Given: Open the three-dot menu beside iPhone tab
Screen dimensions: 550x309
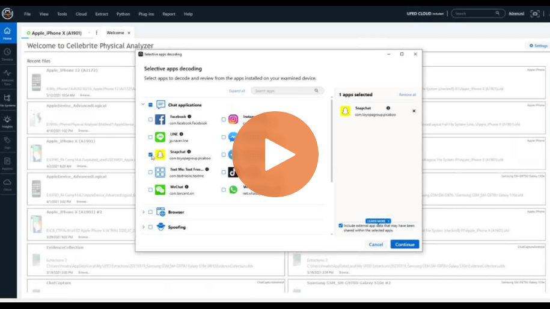Looking at the screenshot, I should pos(96,32).
